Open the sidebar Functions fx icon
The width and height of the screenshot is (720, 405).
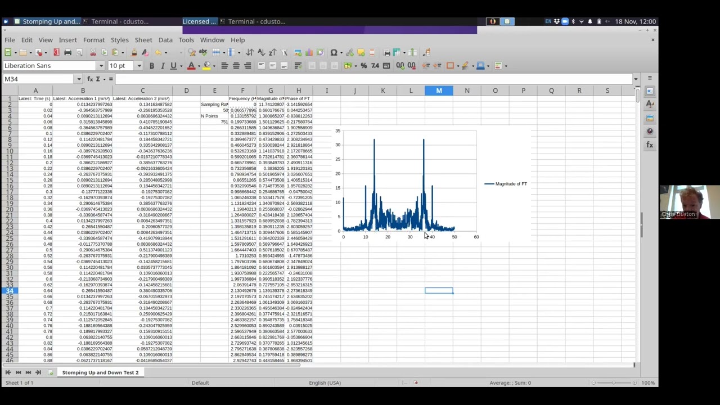click(650, 145)
